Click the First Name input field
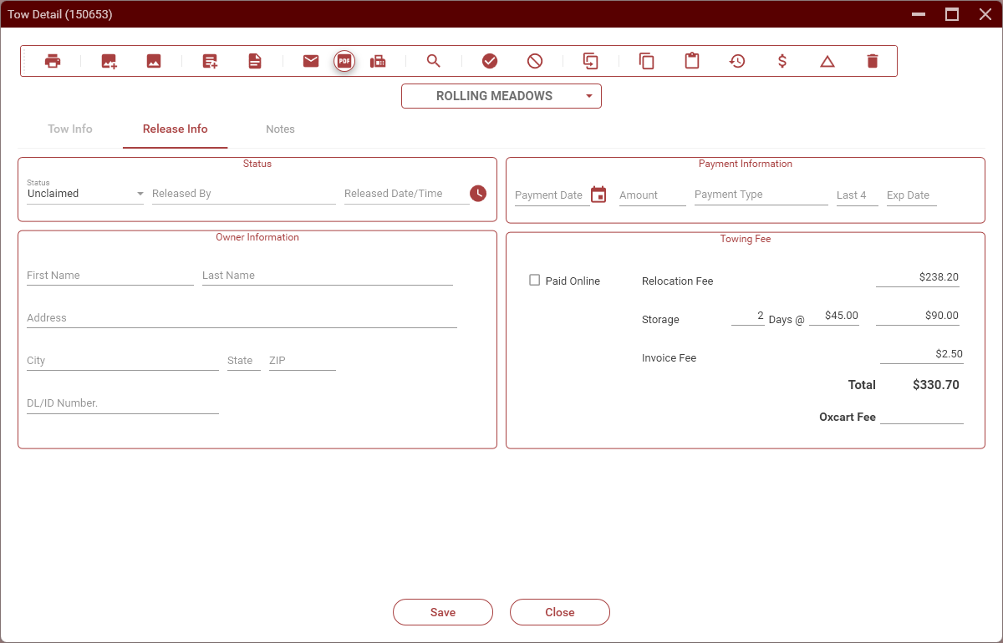This screenshot has height=643, width=1003. [109, 276]
